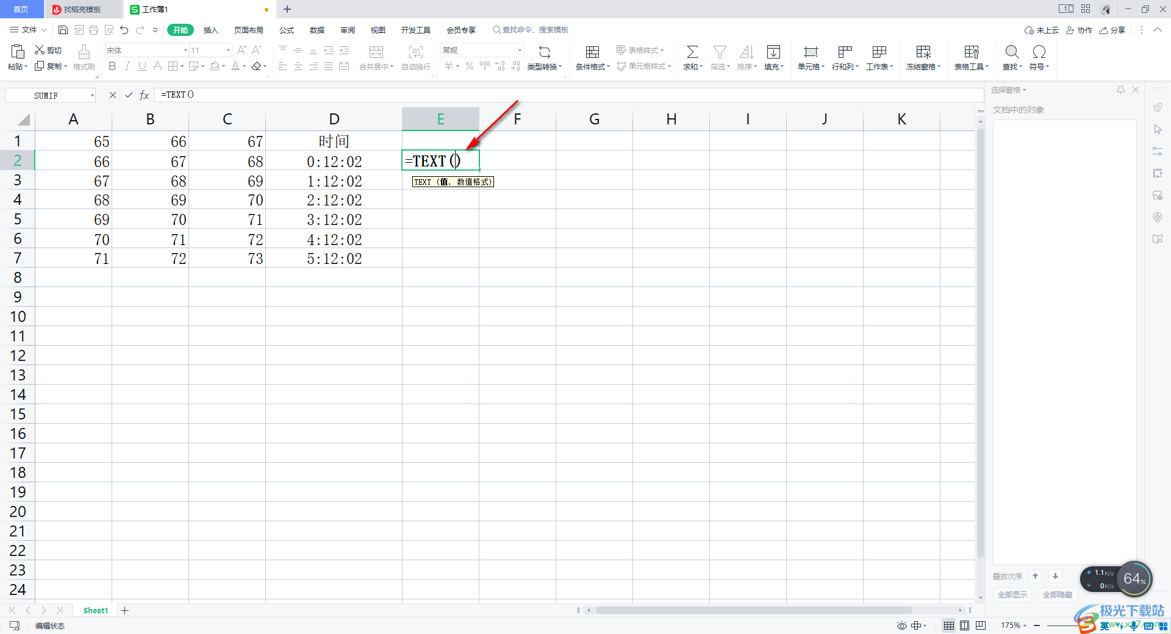Viewport: 1171px width, 634px height.
Task: Switch to Page Layout view in status bar
Action: tap(965, 625)
